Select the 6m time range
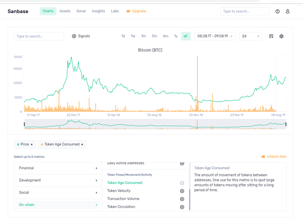This screenshot has width=303, height=221. point(165,36)
